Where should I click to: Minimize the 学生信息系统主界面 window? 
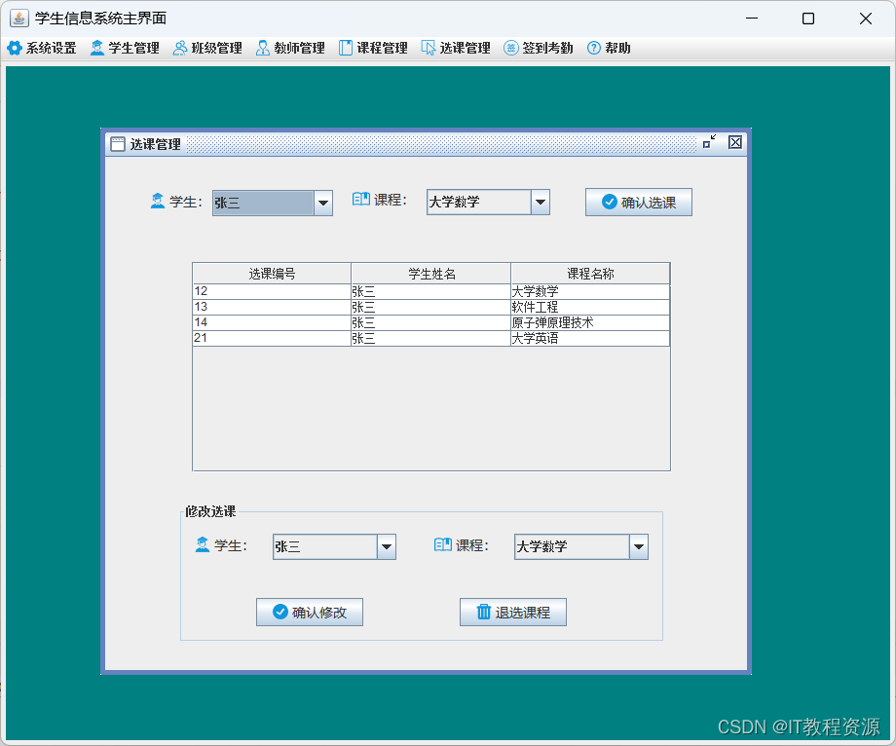(752, 19)
